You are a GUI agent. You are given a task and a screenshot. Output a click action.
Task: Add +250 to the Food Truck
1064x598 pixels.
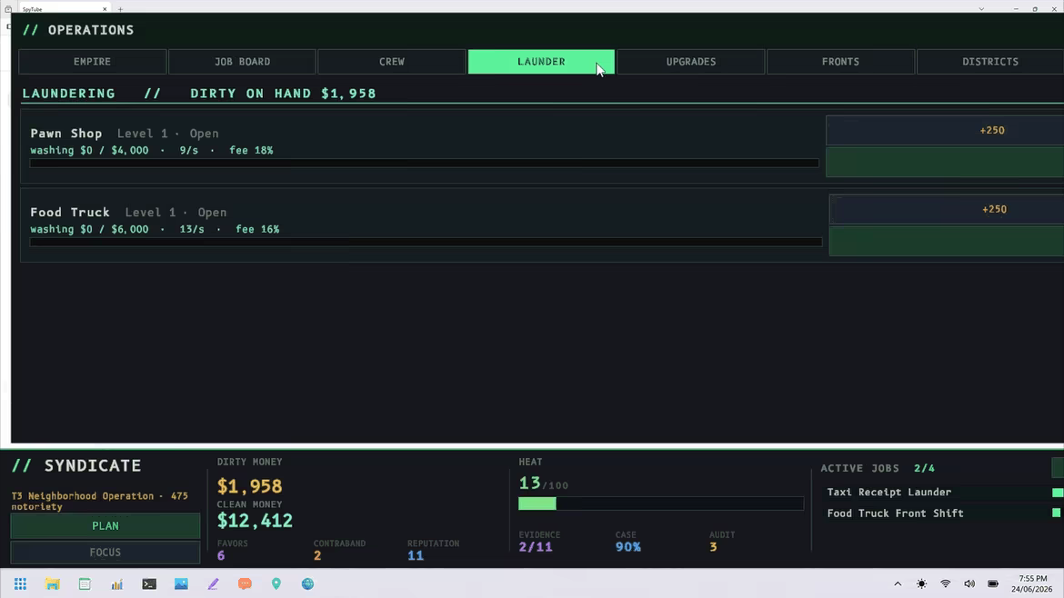[x=947, y=210]
